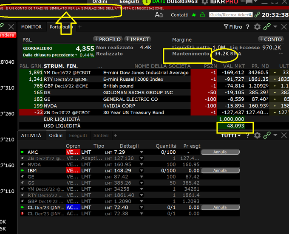This screenshot has height=234, width=289.
Task: Click the red status icon on CL 72.38 order
Action: click(x=22, y=214)
